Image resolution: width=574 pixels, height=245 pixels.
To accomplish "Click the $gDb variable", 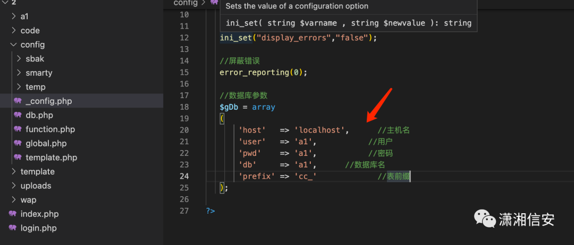I will point(229,107).
